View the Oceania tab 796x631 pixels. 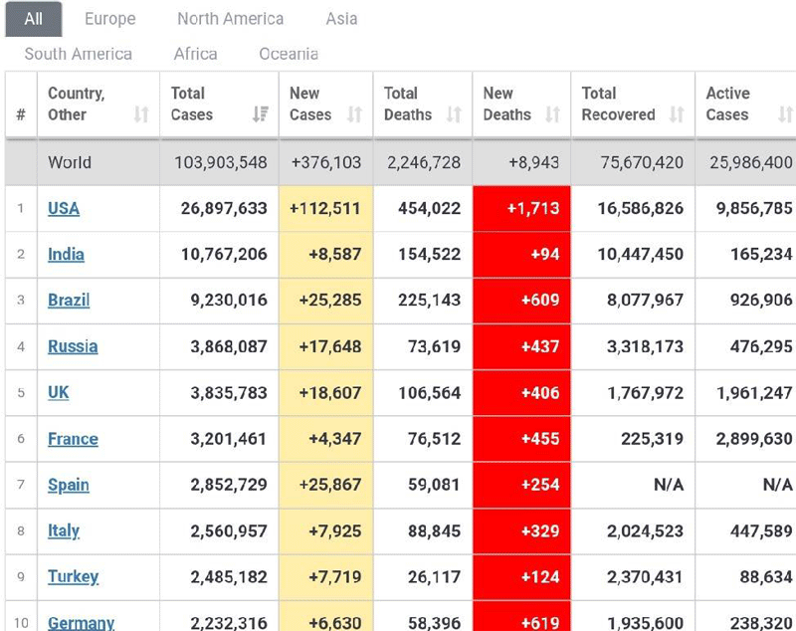tap(289, 54)
